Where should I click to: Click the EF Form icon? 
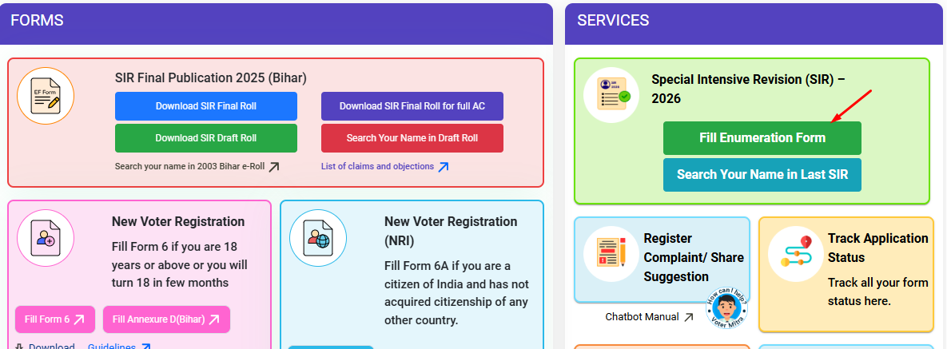click(46, 96)
